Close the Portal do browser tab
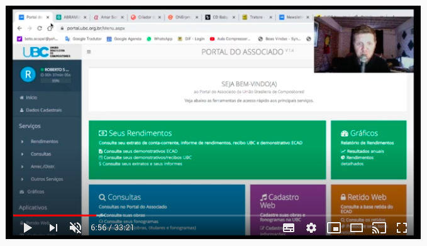Image resolution: width=427 pixels, height=246 pixels. click(x=48, y=17)
